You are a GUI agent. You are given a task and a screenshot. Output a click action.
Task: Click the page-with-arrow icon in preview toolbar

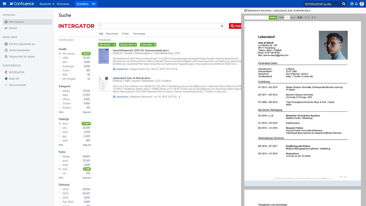[302, 18]
